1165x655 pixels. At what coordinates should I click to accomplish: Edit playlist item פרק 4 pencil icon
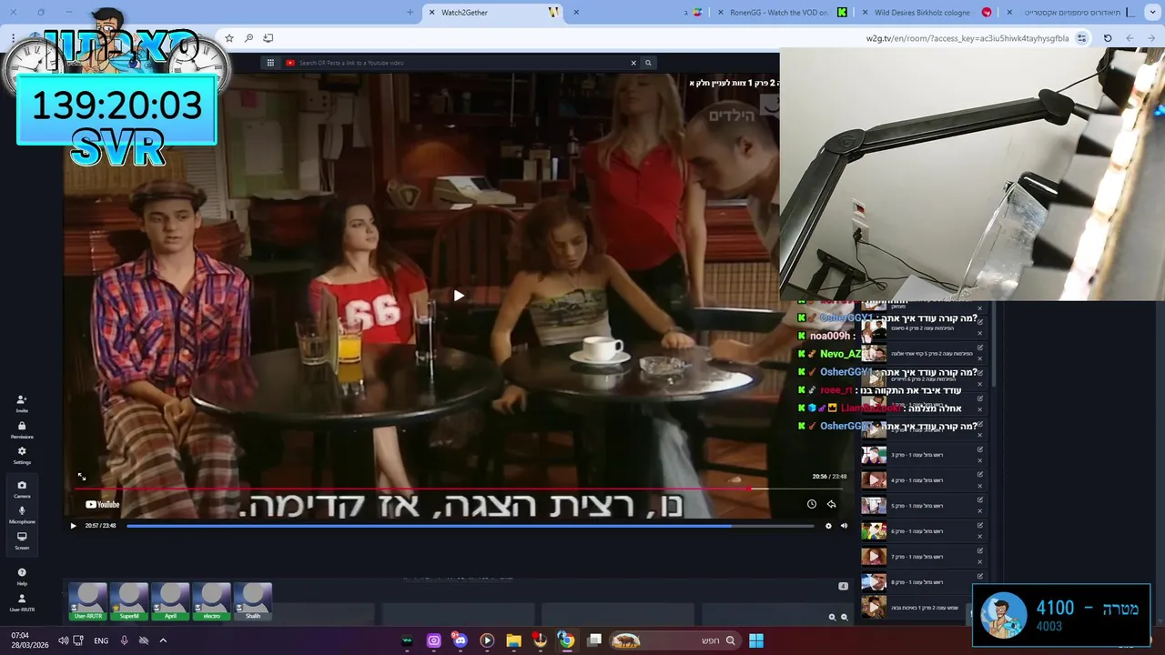[x=980, y=475]
